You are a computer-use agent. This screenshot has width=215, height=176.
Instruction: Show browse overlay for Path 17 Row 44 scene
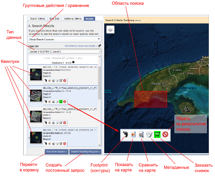49,102
